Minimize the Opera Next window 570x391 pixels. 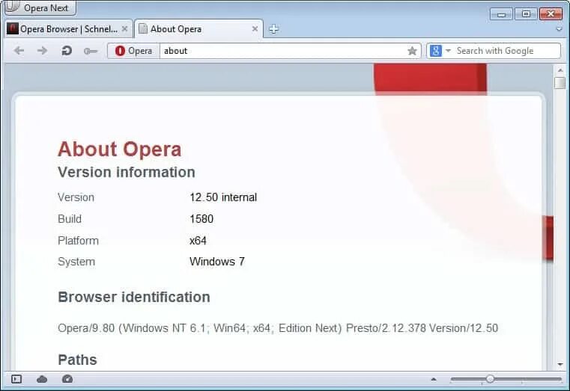click(501, 14)
